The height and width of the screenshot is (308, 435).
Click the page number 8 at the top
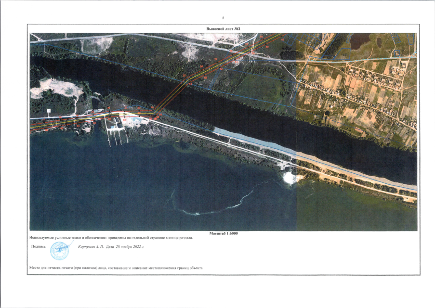click(x=223, y=18)
